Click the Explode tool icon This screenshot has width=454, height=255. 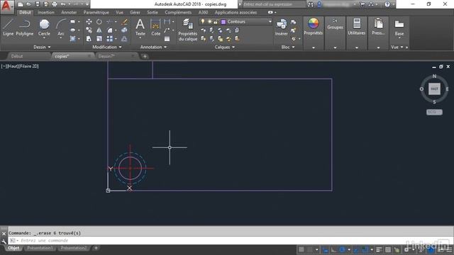pos(125,30)
